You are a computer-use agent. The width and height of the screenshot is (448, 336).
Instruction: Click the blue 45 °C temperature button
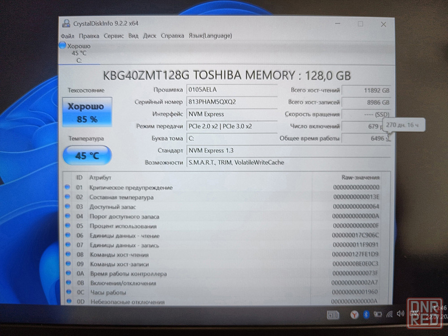pyautogui.click(x=87, y=155)
